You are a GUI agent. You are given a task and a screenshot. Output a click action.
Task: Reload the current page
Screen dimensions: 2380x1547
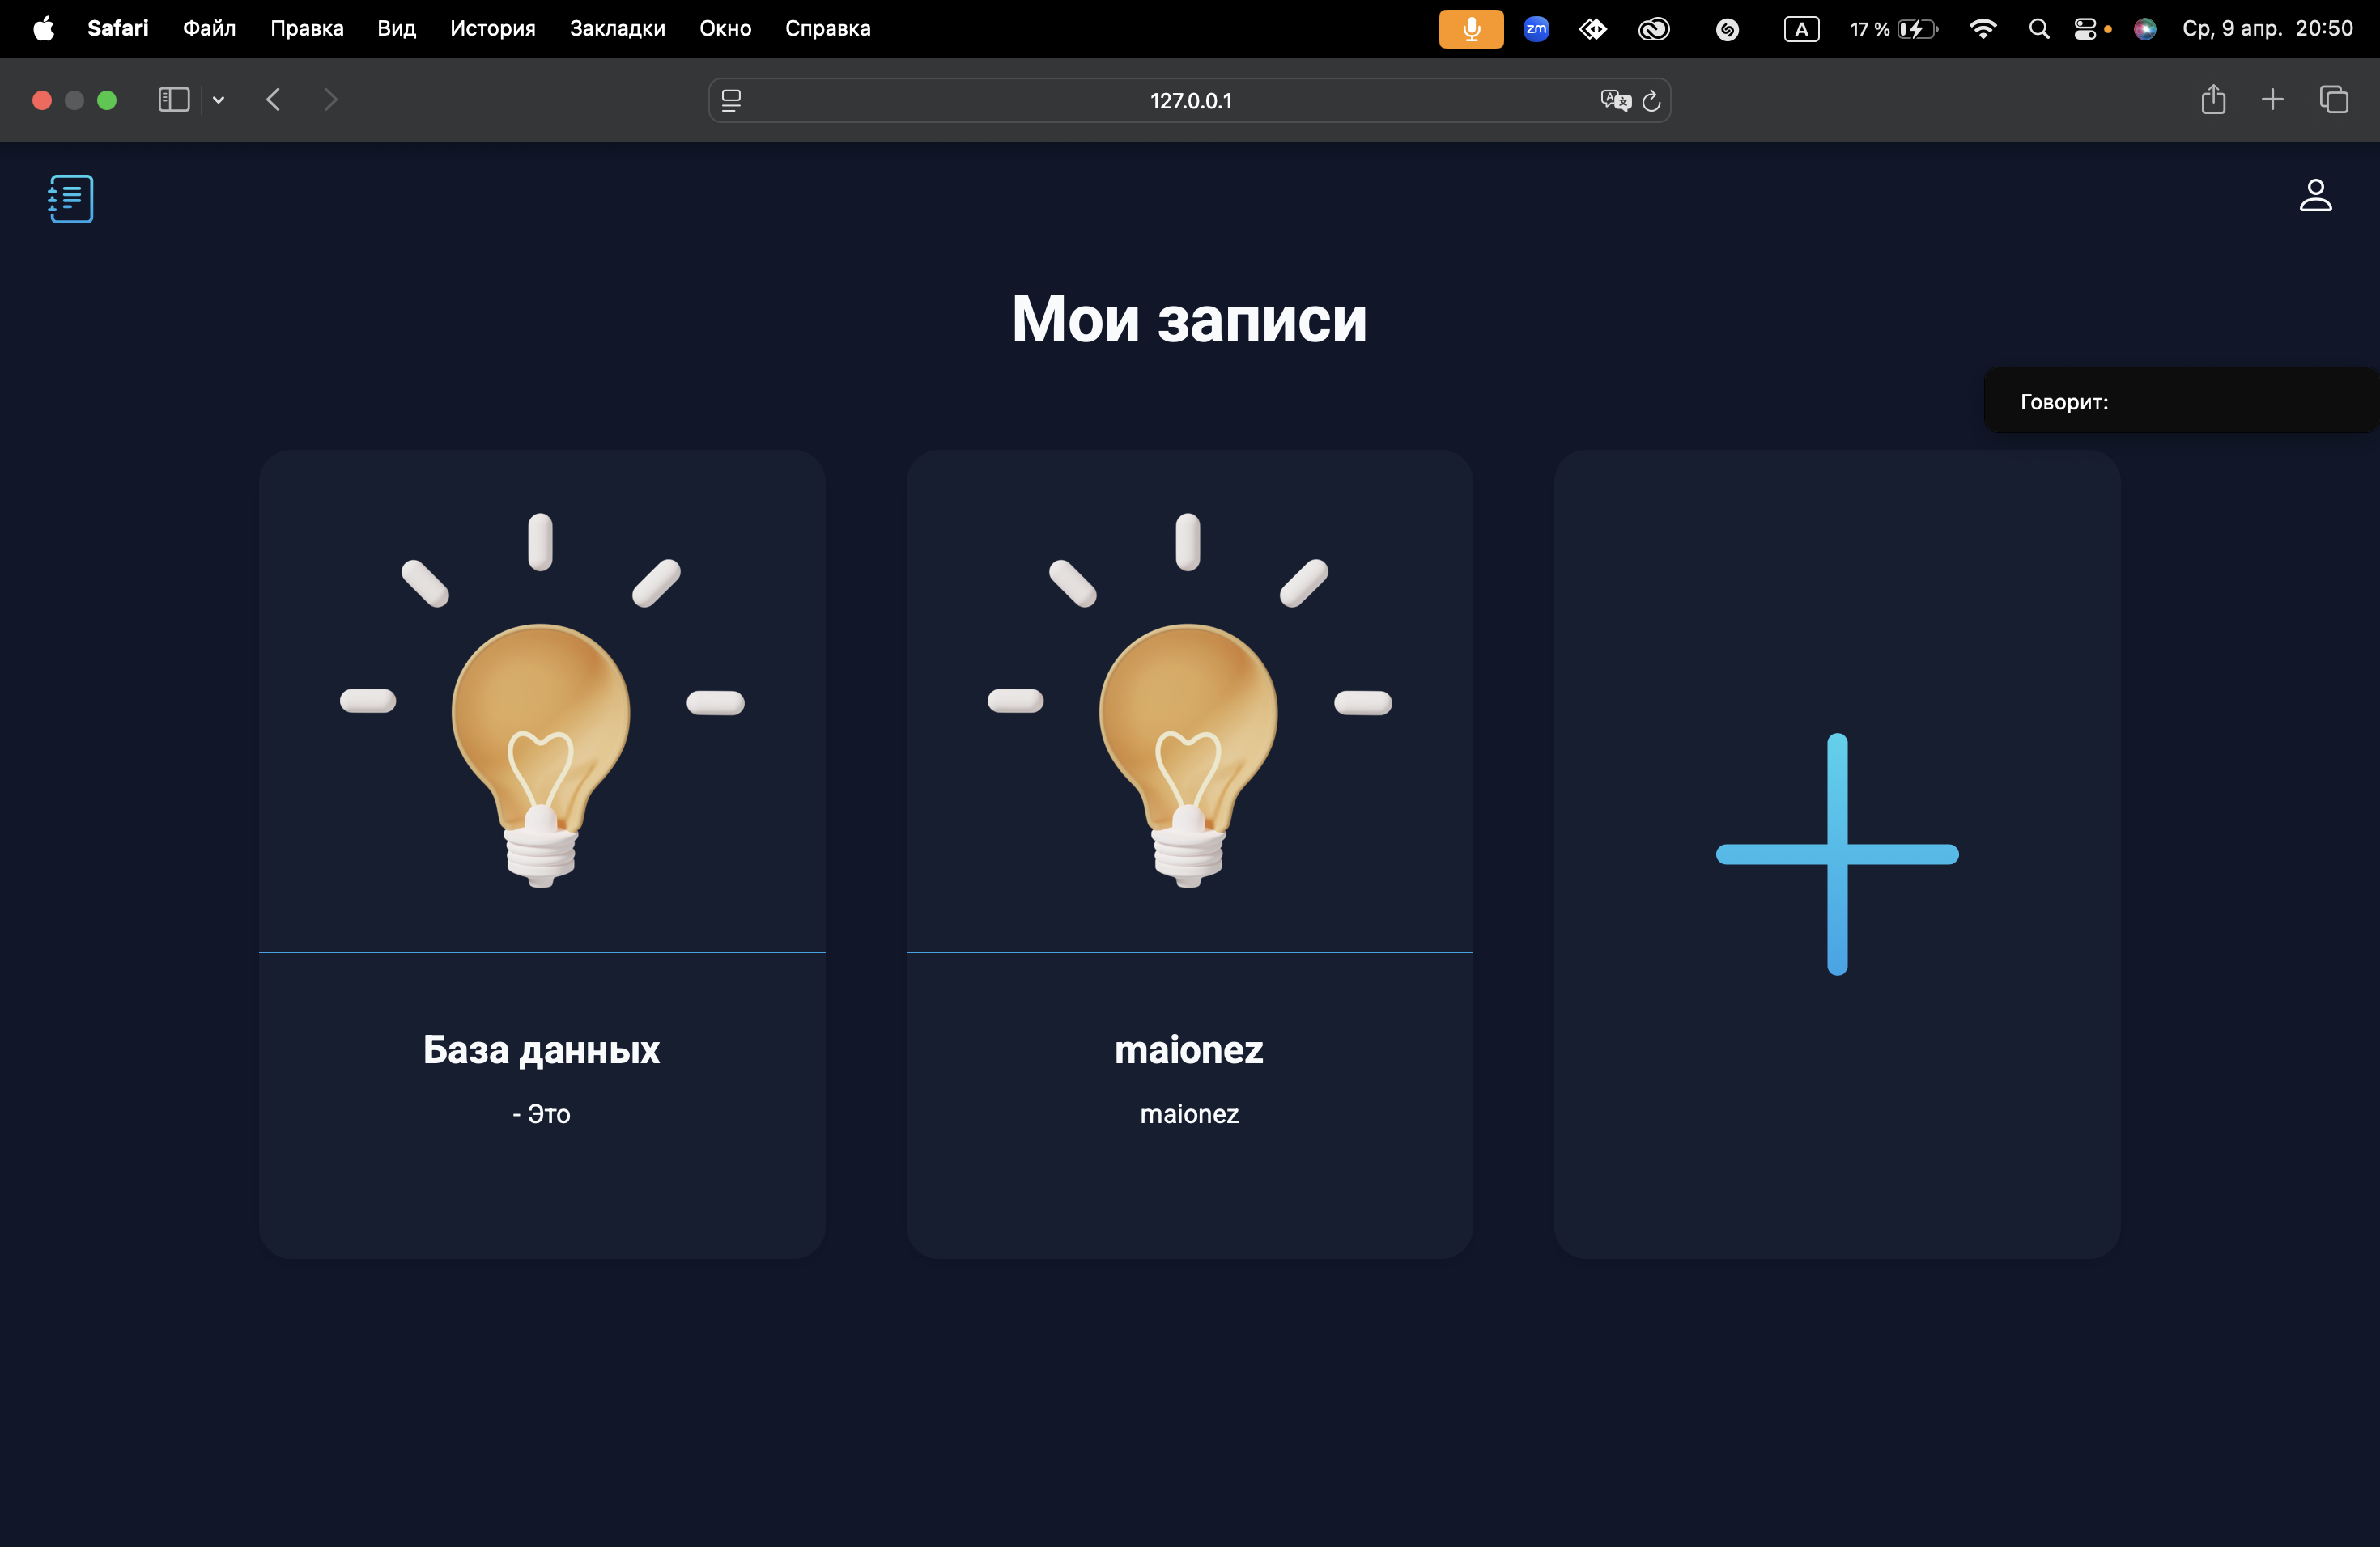[1650, 101]
